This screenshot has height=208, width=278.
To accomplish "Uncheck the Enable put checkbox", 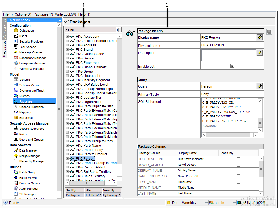I will (x=232, y=66).
